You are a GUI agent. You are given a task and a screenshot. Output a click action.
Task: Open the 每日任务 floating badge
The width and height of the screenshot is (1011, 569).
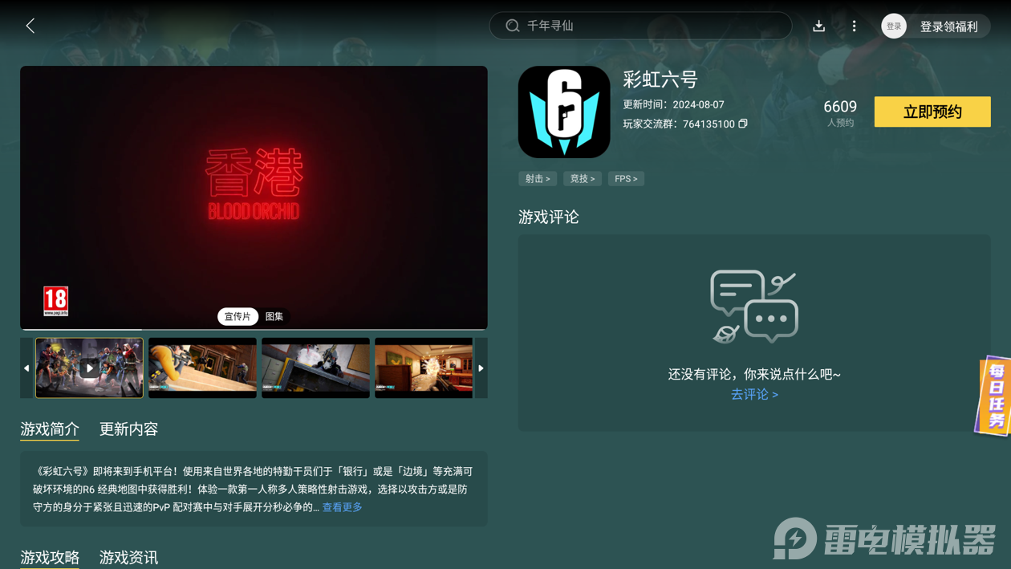[994, 396]
